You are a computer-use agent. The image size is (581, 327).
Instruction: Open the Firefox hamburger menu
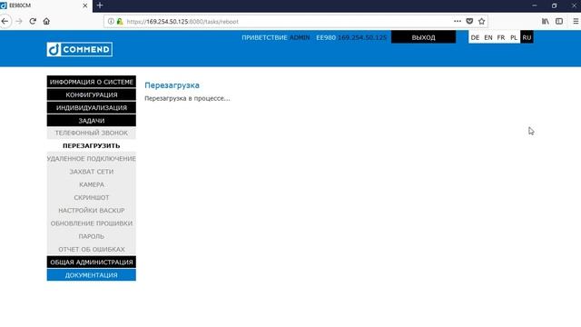(x=576, y=22)
